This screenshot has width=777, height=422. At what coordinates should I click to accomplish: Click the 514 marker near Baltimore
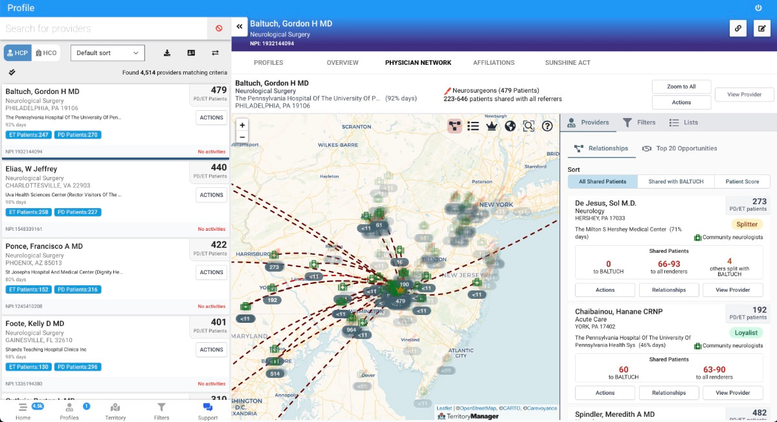275,374
